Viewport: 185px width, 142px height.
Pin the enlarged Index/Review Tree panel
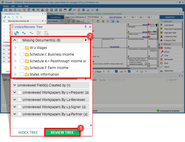click(85, 27)
